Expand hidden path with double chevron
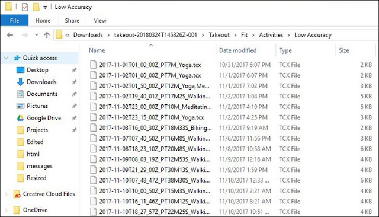The height and width of the screenshot is (217, 379). tap(68, 35)
